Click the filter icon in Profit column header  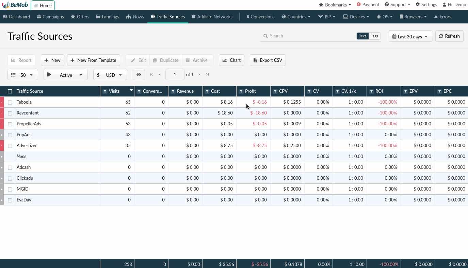(x=241, y=91)
